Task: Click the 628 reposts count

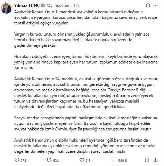Action: pyautogui.click(x=56, y=160)
